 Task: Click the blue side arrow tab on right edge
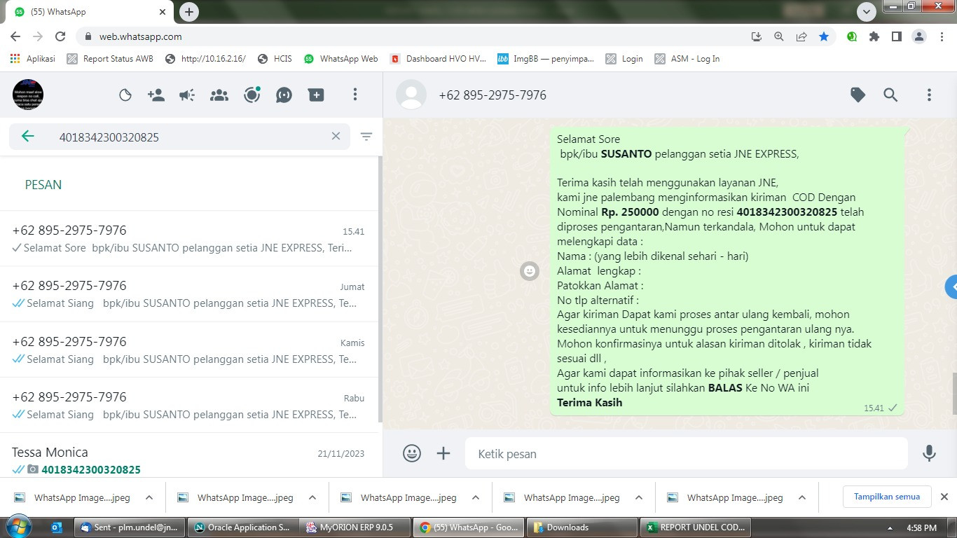(951, 287)
